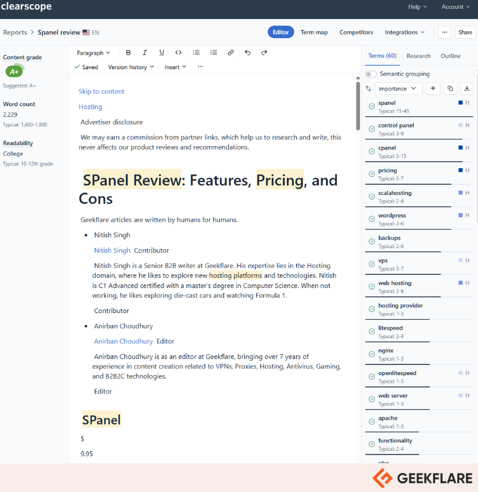Go back to Reports breadcrumb
The height and width of the screenshot is (492, 478).
point(15,32)
